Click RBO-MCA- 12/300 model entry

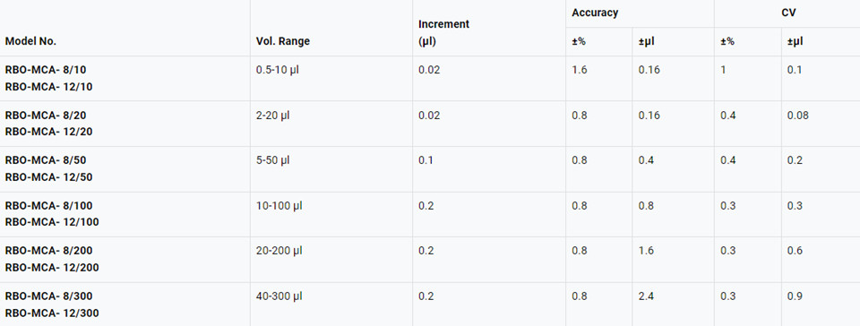(52, 313)
